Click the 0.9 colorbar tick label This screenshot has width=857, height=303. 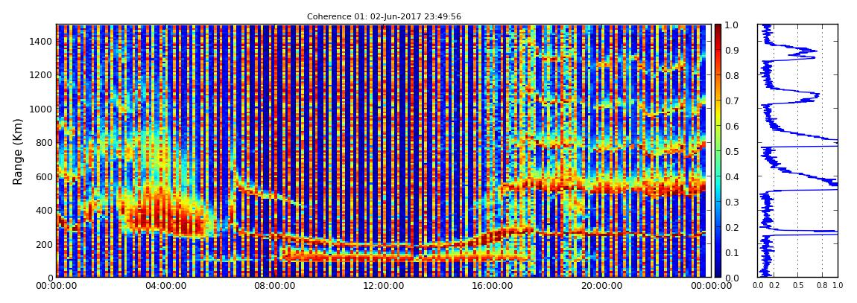tap(732, 50)
